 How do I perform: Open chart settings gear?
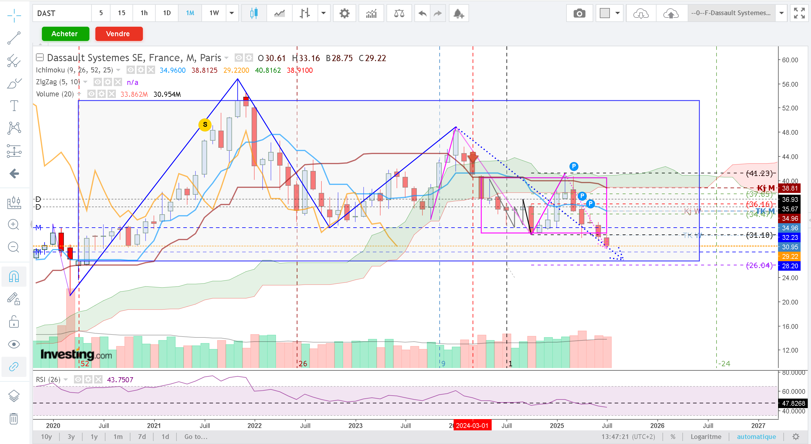(344, 13)
